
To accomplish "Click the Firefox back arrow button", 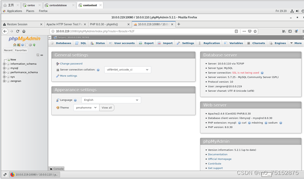I will [5, 31].
